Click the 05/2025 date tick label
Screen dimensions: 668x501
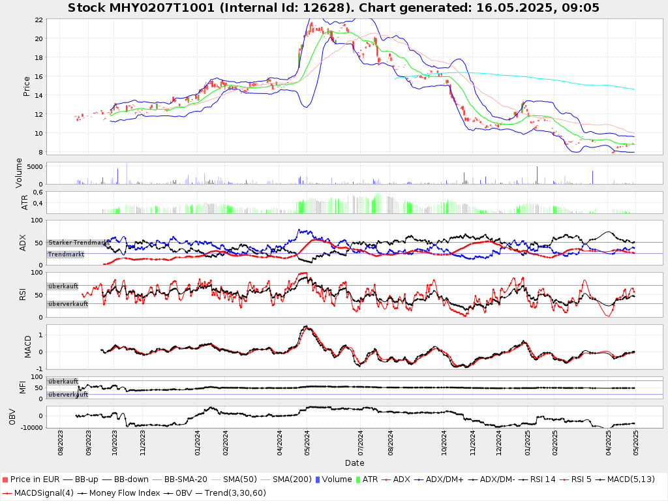[x=635, y=443]
